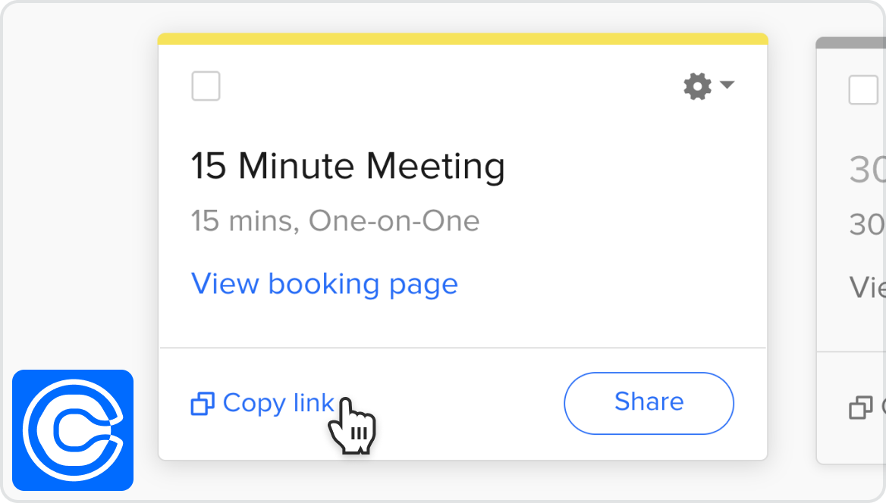Click card footer between Copy link and Share

tap(455, 403)
